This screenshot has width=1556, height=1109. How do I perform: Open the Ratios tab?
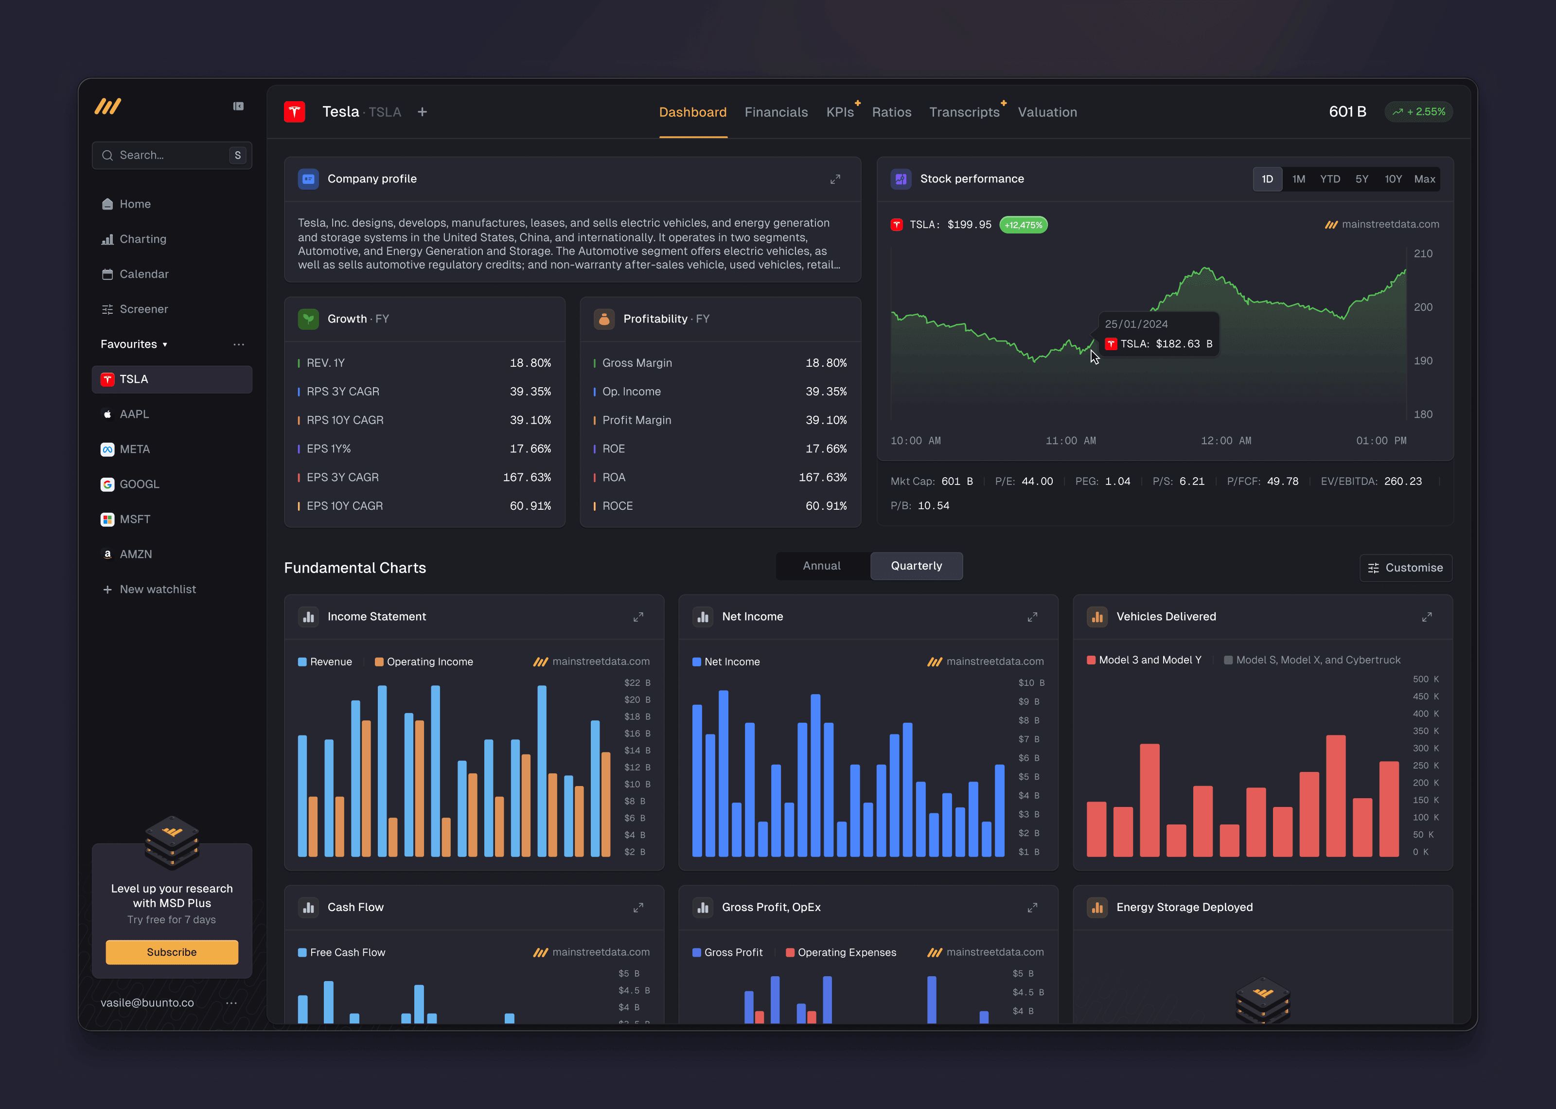click(x=891, y=112)
